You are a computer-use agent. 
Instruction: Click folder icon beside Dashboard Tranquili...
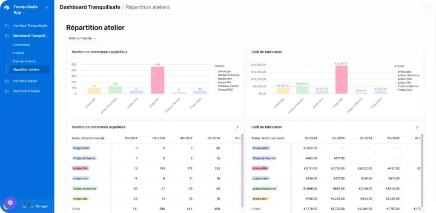pos(7,36)
